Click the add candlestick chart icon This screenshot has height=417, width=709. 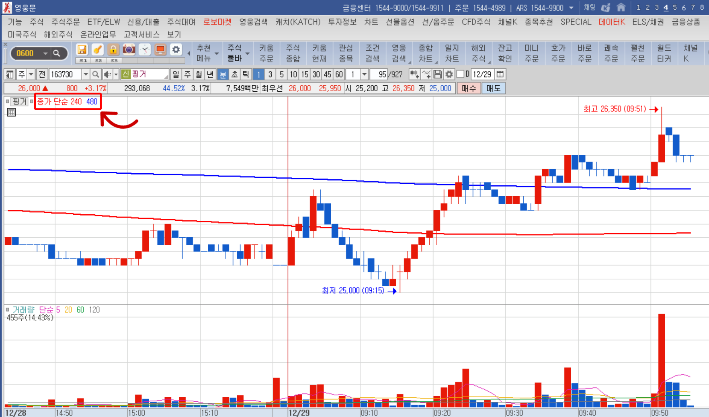click(x=414, y=74)
